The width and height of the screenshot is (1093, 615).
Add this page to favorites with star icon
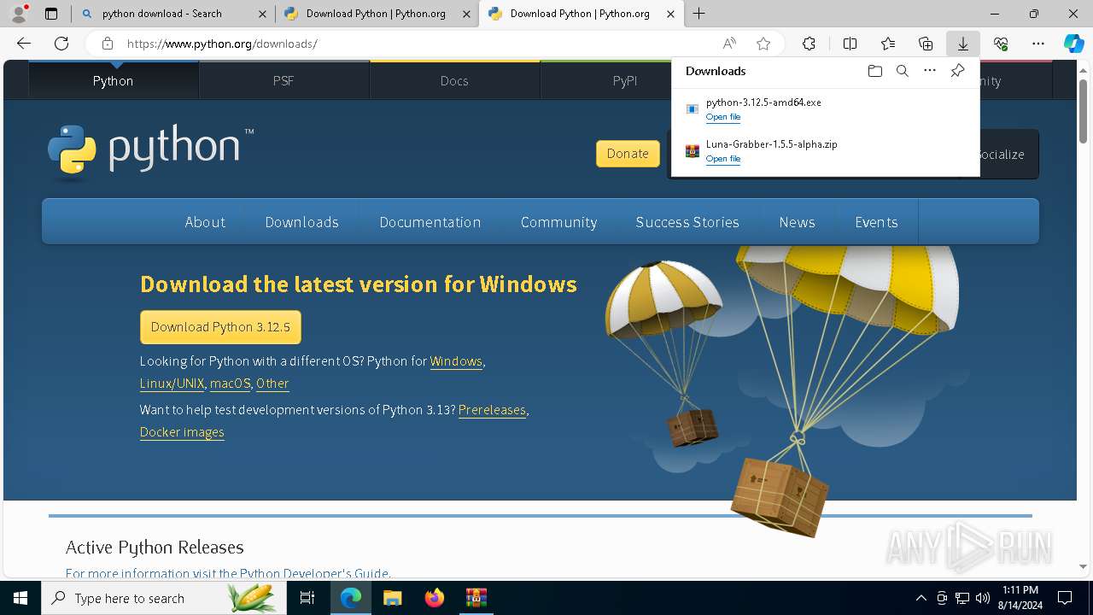point(763,44)
